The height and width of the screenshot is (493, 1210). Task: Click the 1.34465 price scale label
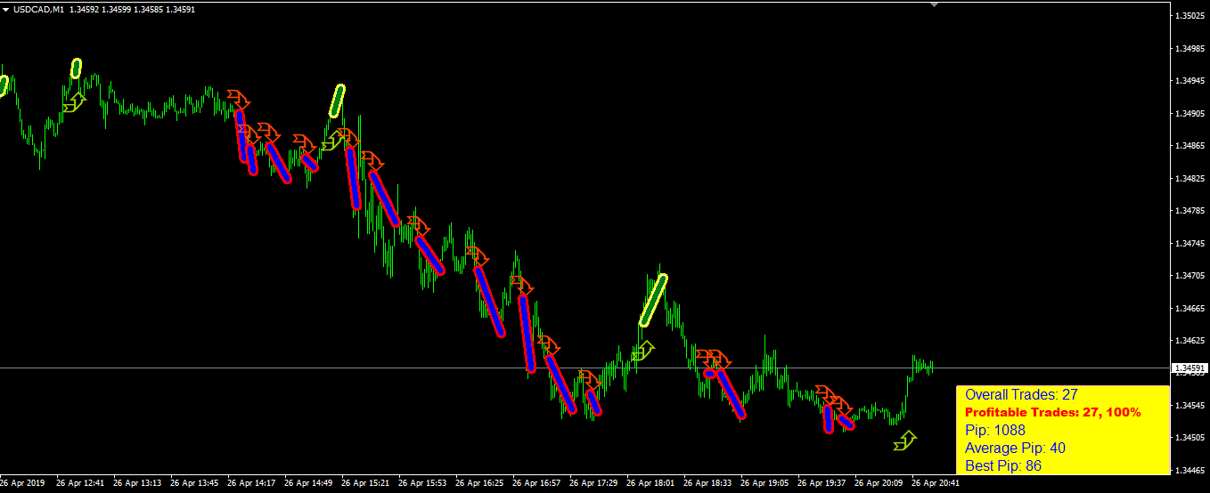pos(1189,470)
